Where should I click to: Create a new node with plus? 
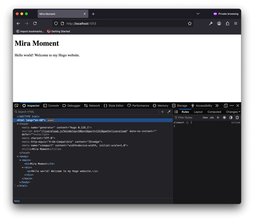pos(162,112)
